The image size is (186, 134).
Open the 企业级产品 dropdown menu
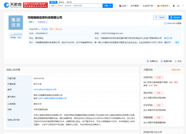[148, 6]
